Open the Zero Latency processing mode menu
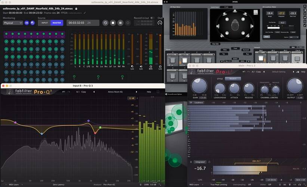Image resolution: width=307 pixels, height=187 pixels. click(x=58, y=184)
